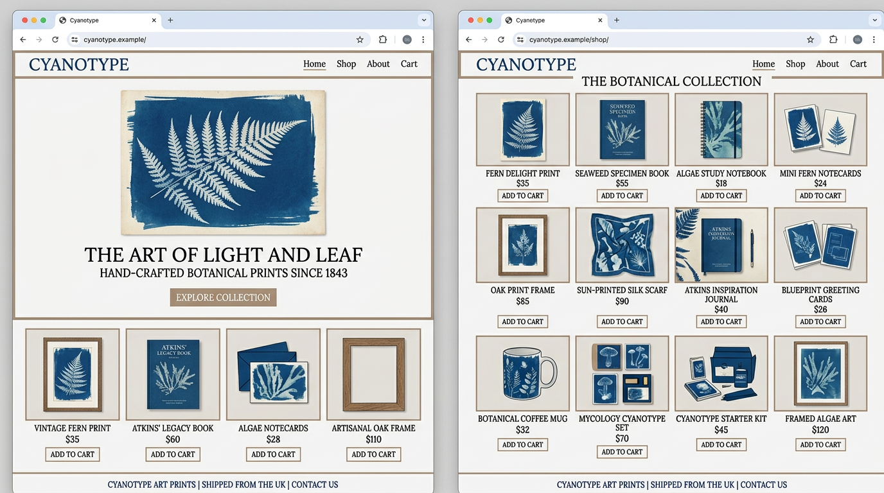884x493 pixels.
Task: Bookmark the home page using the star icon
Action: [x=360, y=40]
